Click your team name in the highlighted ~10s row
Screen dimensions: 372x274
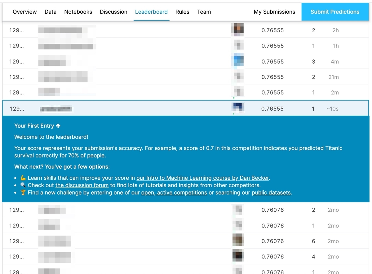coord(56,109)
